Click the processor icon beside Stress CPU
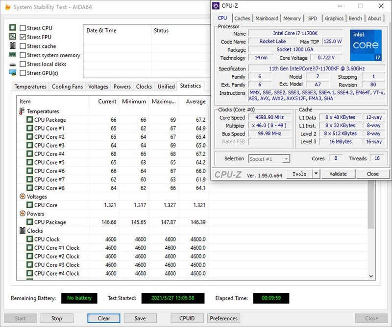The image size is (392, 327). click(12, 28)
